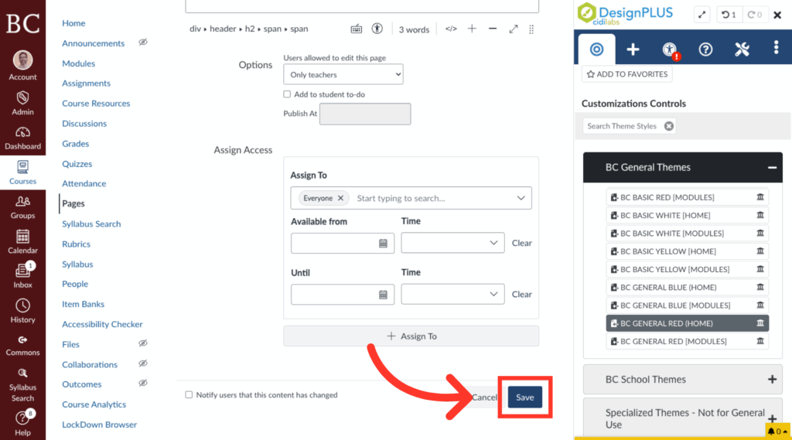
Task: Open the Account profile in global navigation
Action: [22, 66]
